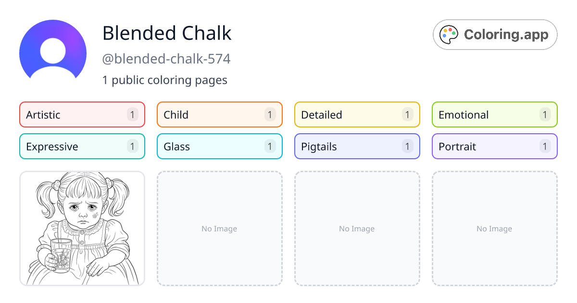Select the Child tag chip
Viewport: 577px width, 303px height.
click(x=219, y=114)
